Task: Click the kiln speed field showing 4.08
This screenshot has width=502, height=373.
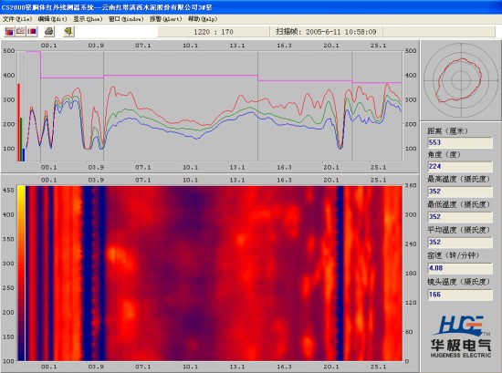Action: [x=460, y=268]
